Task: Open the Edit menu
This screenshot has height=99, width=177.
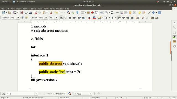Action: tap(7, 9)
